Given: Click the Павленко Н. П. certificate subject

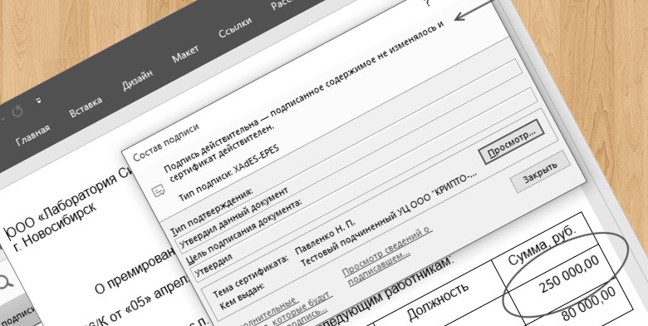Looking at the screenshot, I should (325, 238).
